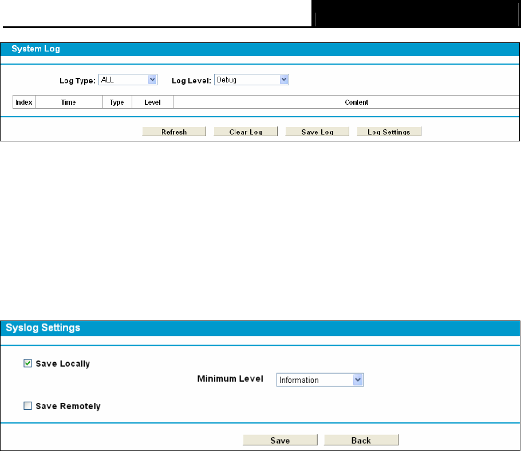Click the Refresh button
This screenshot has height=451, width=521.
[174, 132]
